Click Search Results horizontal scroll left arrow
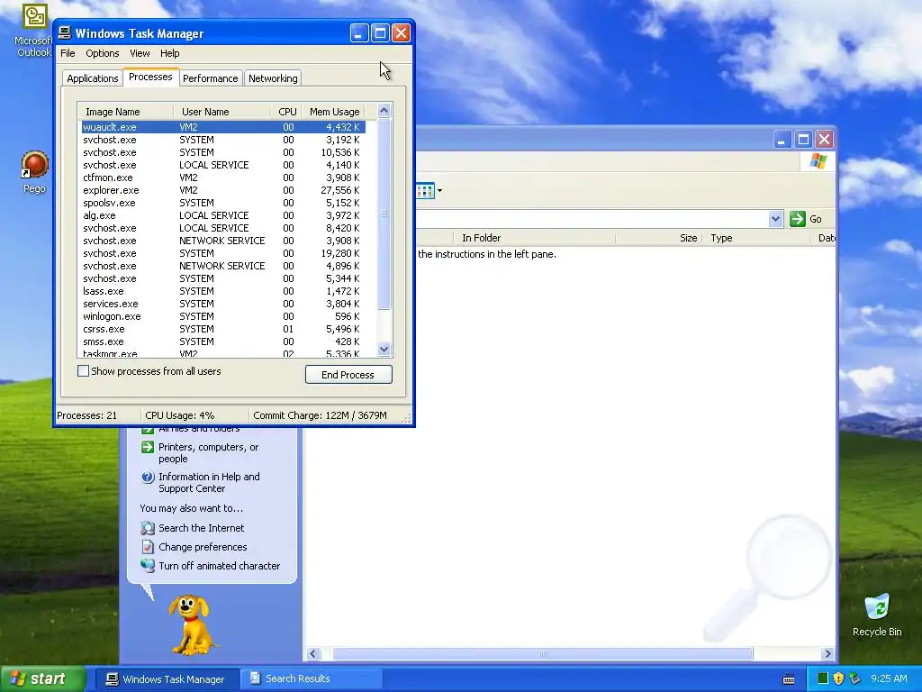Viewport: 922px width, 692px height. pos(312,654)
